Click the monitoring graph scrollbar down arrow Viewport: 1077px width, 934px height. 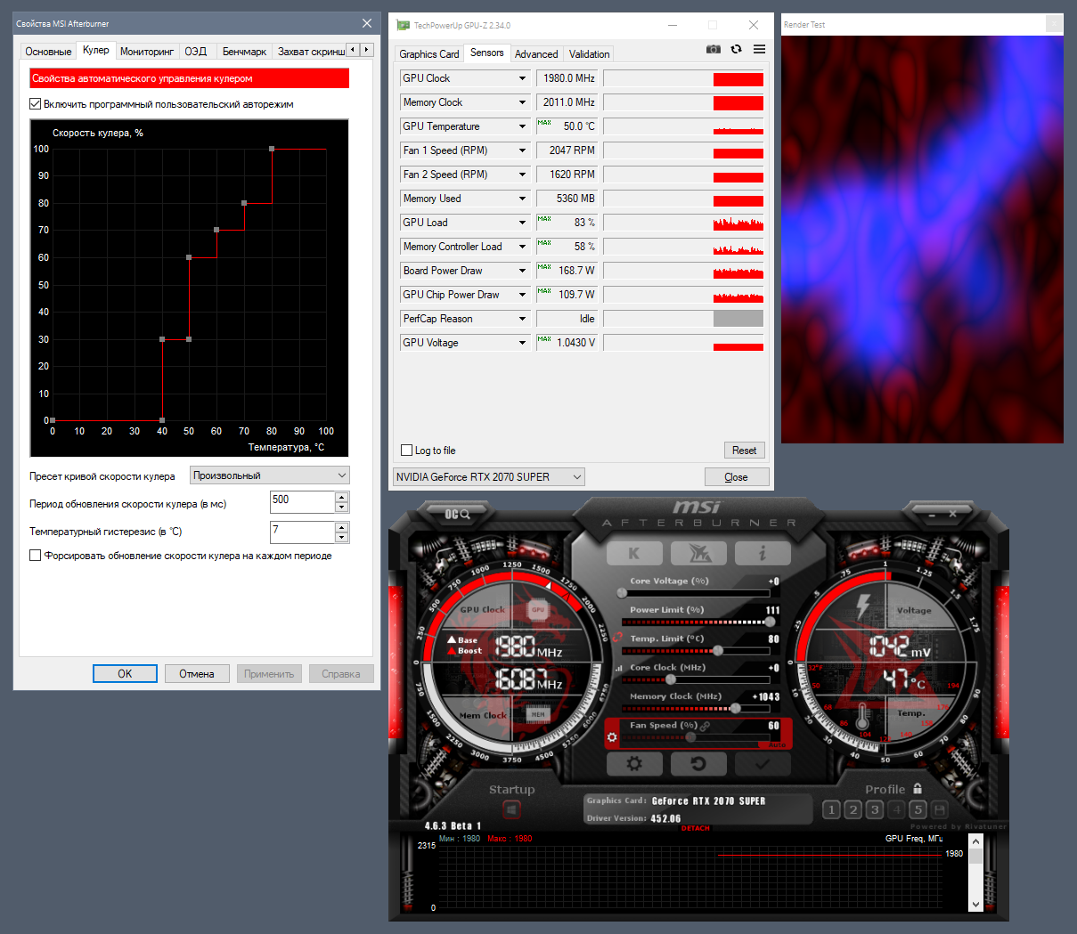[x=975, y=904]
